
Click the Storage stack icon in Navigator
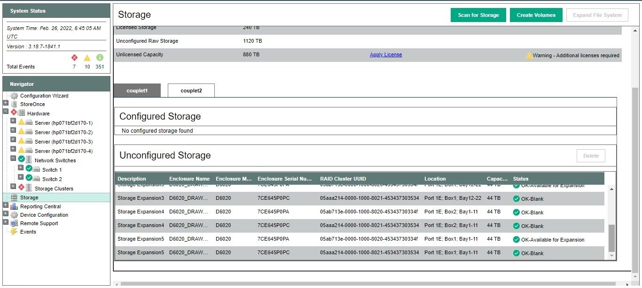pos(14,198)
